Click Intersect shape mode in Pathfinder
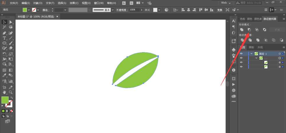Image resolution: width=286 pixels, height=133 pixels. [257, 30]
